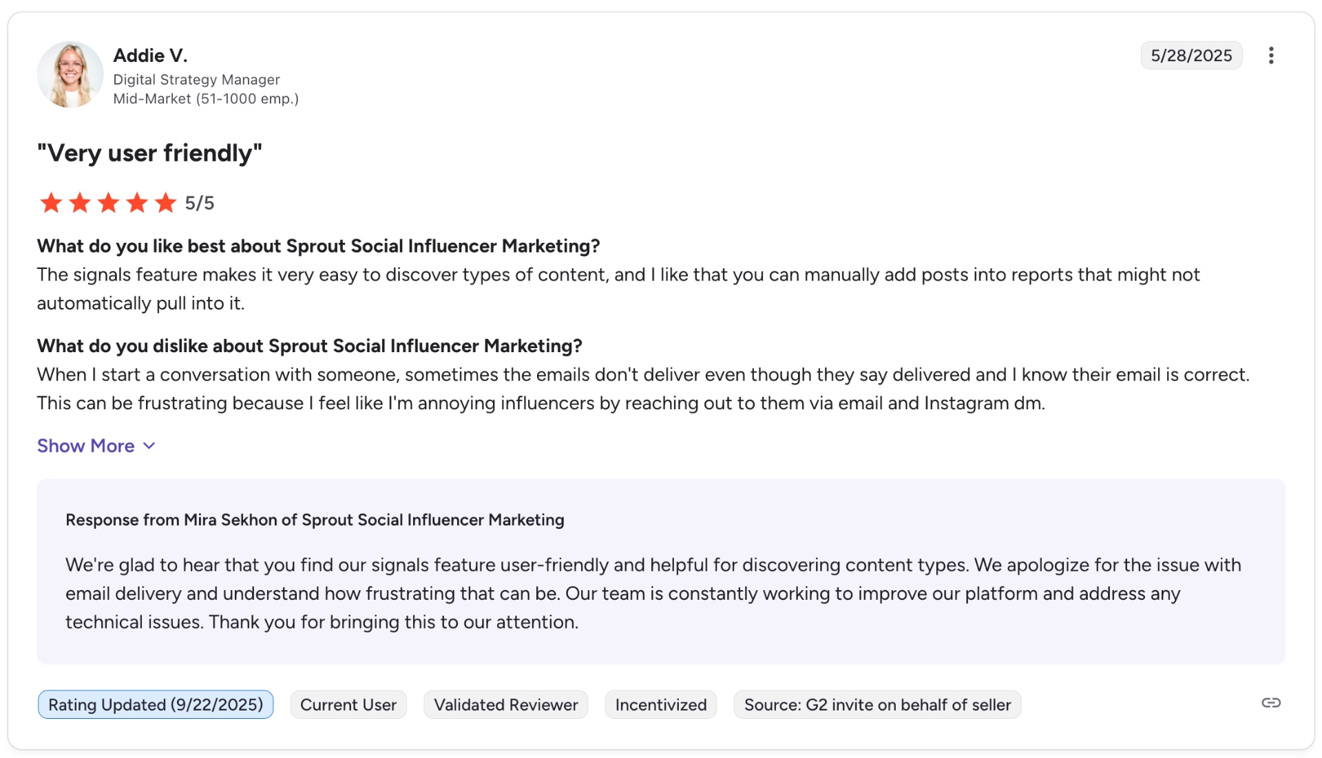This screenshot has width=1322, height=758.
Task: Click the Digital Strategy Manager job title
Action: click(x=196, y=80)
